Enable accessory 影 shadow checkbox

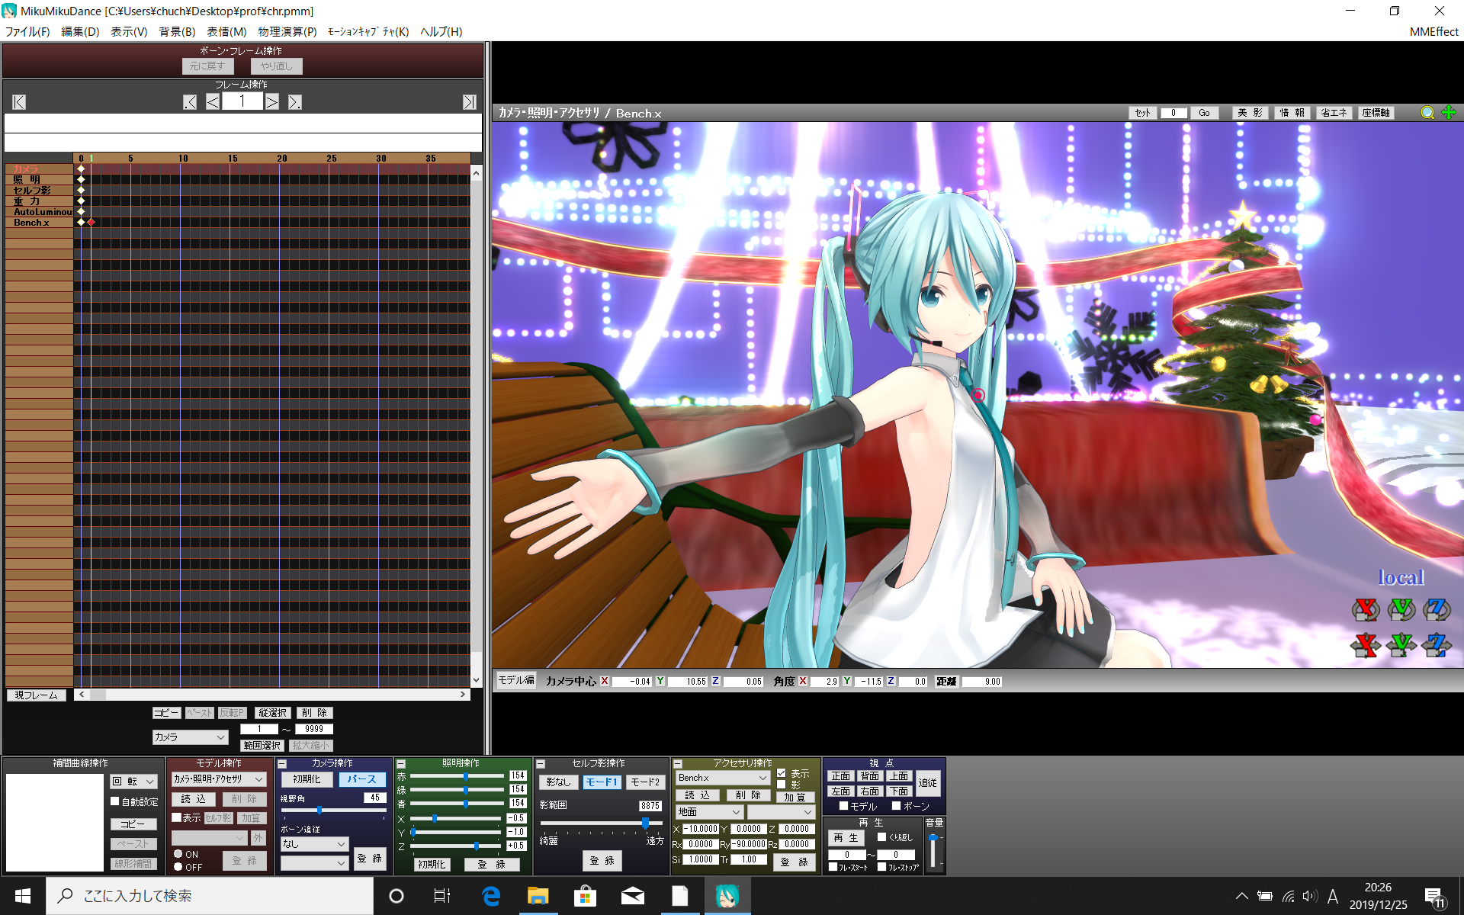(782, 785)
